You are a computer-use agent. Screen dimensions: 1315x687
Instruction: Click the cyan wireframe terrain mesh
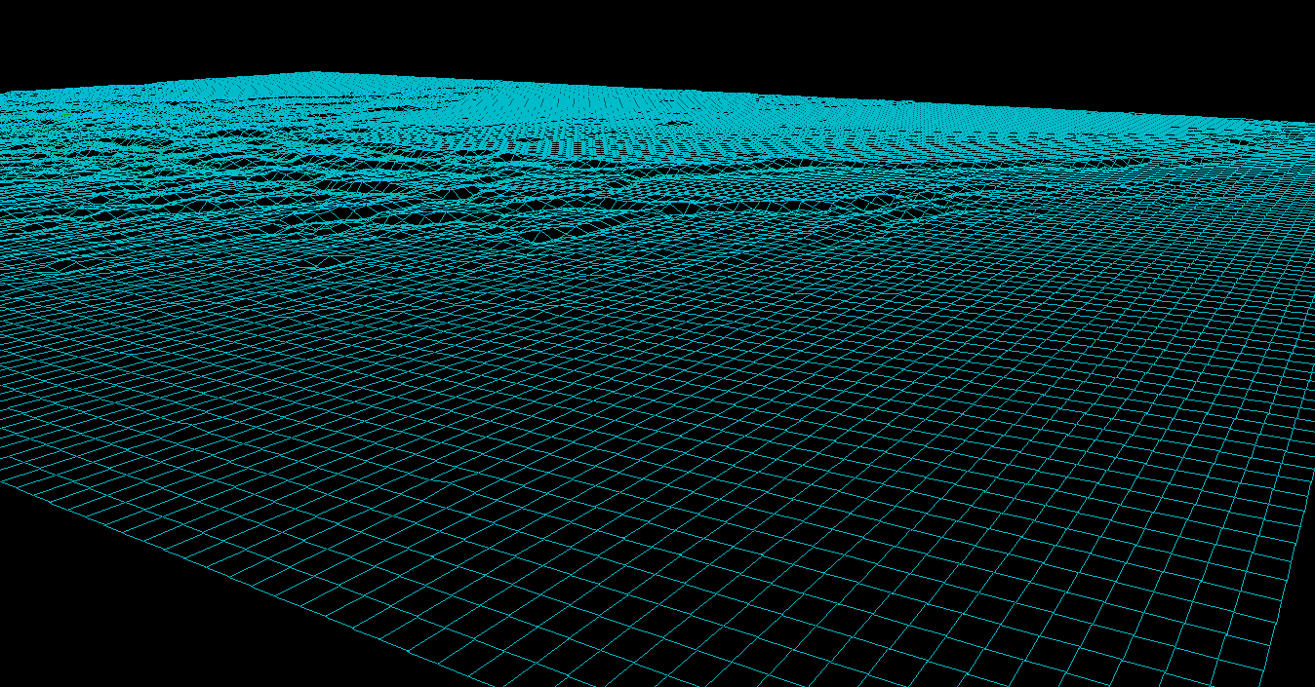click(657, 379)
